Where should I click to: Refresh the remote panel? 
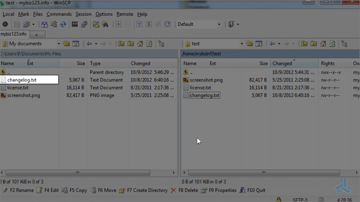pos(333,44)
